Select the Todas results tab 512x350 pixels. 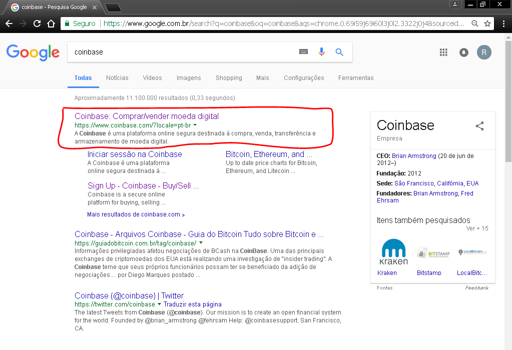(x=83, y=78)
